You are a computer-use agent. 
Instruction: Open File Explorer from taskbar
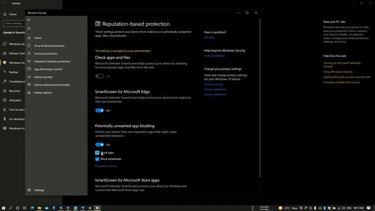39,208
